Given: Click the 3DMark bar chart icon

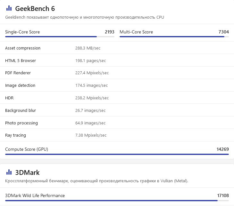Looking at the screenshot, I should [x=9, y=173].
